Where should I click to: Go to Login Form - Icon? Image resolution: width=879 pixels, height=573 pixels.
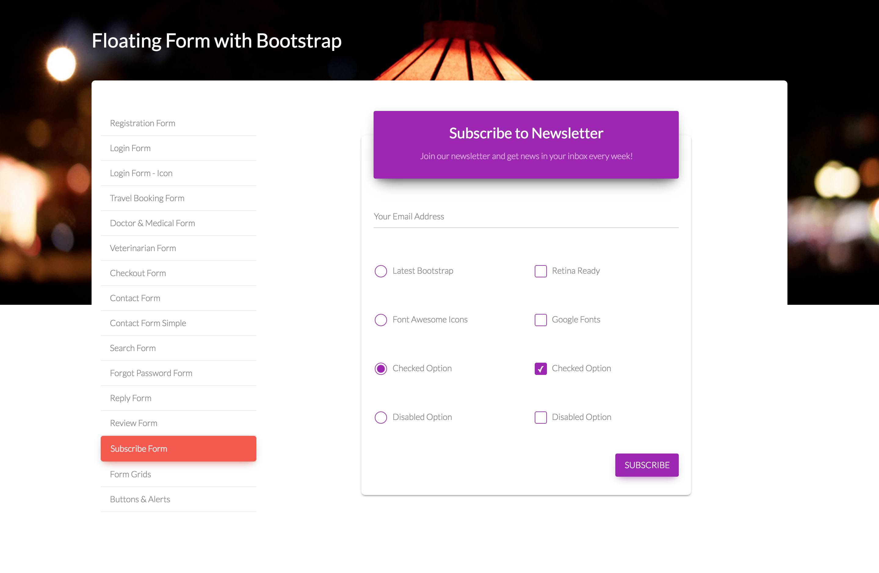141,173
